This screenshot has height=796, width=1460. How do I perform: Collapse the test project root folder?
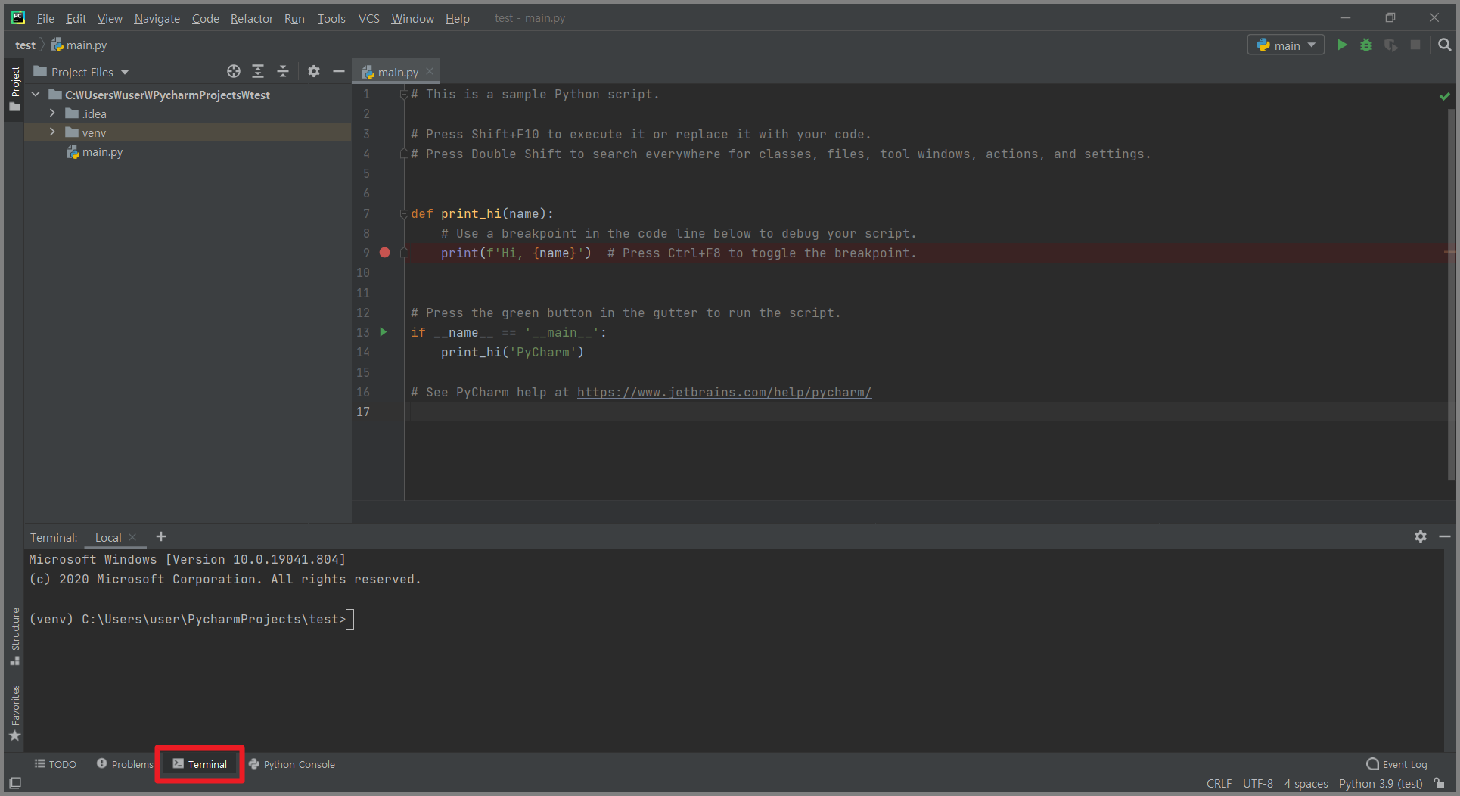(x=36, y=95)
